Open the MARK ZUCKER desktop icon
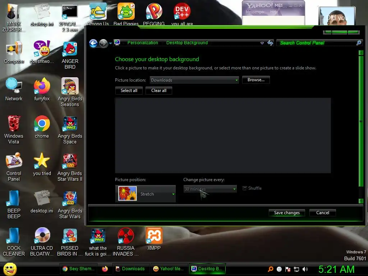This screenshot has height=276, width=368. tap(13, 17)
